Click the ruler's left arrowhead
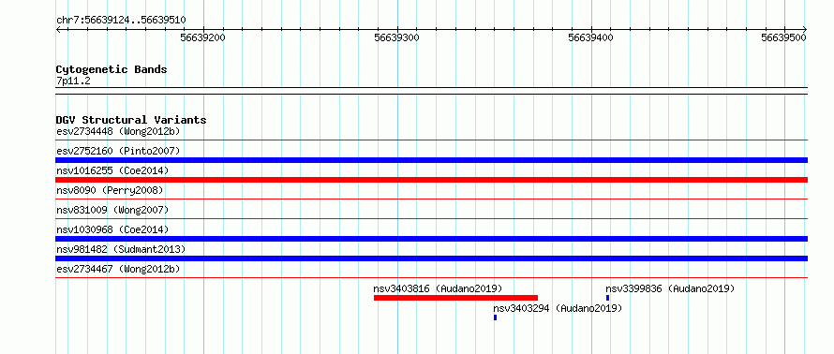This screenshot has height=354, width=834. pyautogui.click(x=58, y=30)
